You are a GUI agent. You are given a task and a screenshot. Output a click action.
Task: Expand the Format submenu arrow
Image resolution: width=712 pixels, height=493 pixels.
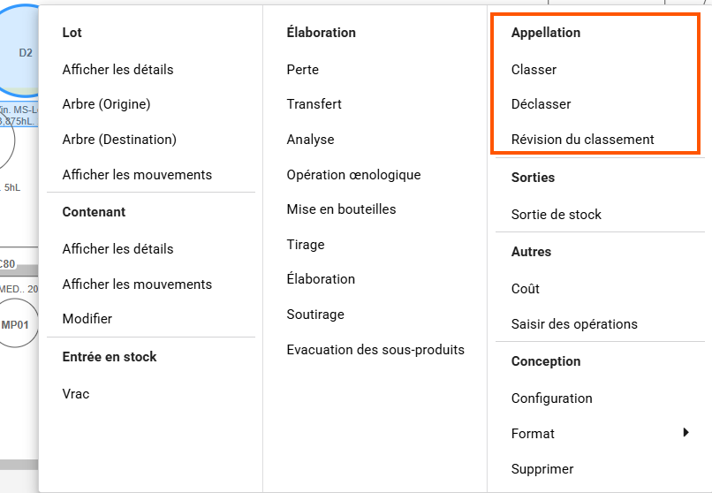click(x=685, y=433)
